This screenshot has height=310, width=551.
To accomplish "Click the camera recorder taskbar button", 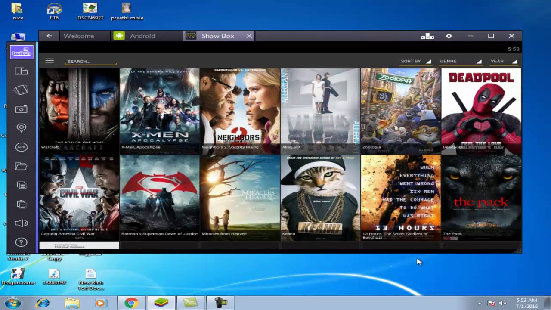I will click(x=220, y=303).
